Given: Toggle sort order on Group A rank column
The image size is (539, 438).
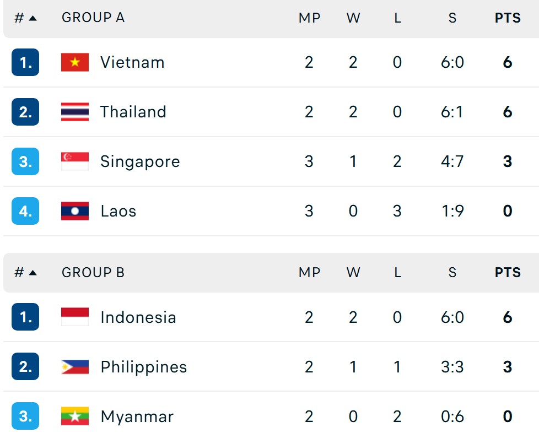Looking at the screenshot, I should (26, 17).
